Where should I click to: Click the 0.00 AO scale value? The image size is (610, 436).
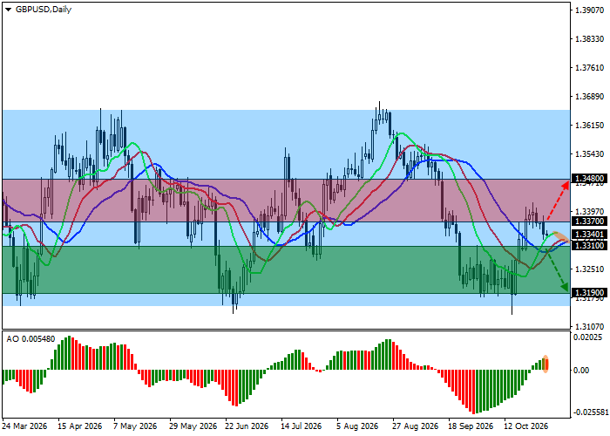581,371
